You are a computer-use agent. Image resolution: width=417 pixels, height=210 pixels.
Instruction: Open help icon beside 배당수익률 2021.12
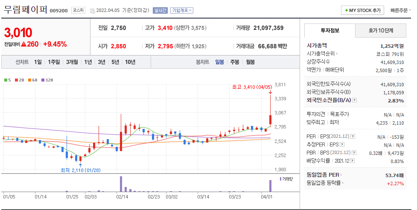point(353,161)
